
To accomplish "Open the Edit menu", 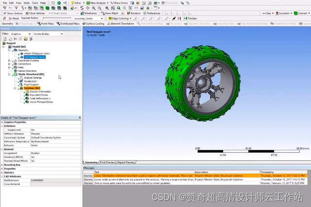I will tap(12, 3).
